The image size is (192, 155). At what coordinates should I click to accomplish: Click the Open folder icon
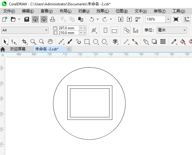(13, 19)
